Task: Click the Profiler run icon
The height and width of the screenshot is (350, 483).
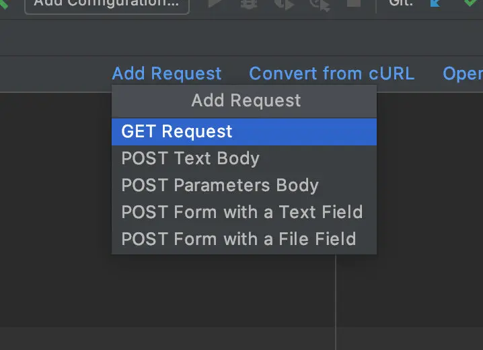Action: [320, 5]
